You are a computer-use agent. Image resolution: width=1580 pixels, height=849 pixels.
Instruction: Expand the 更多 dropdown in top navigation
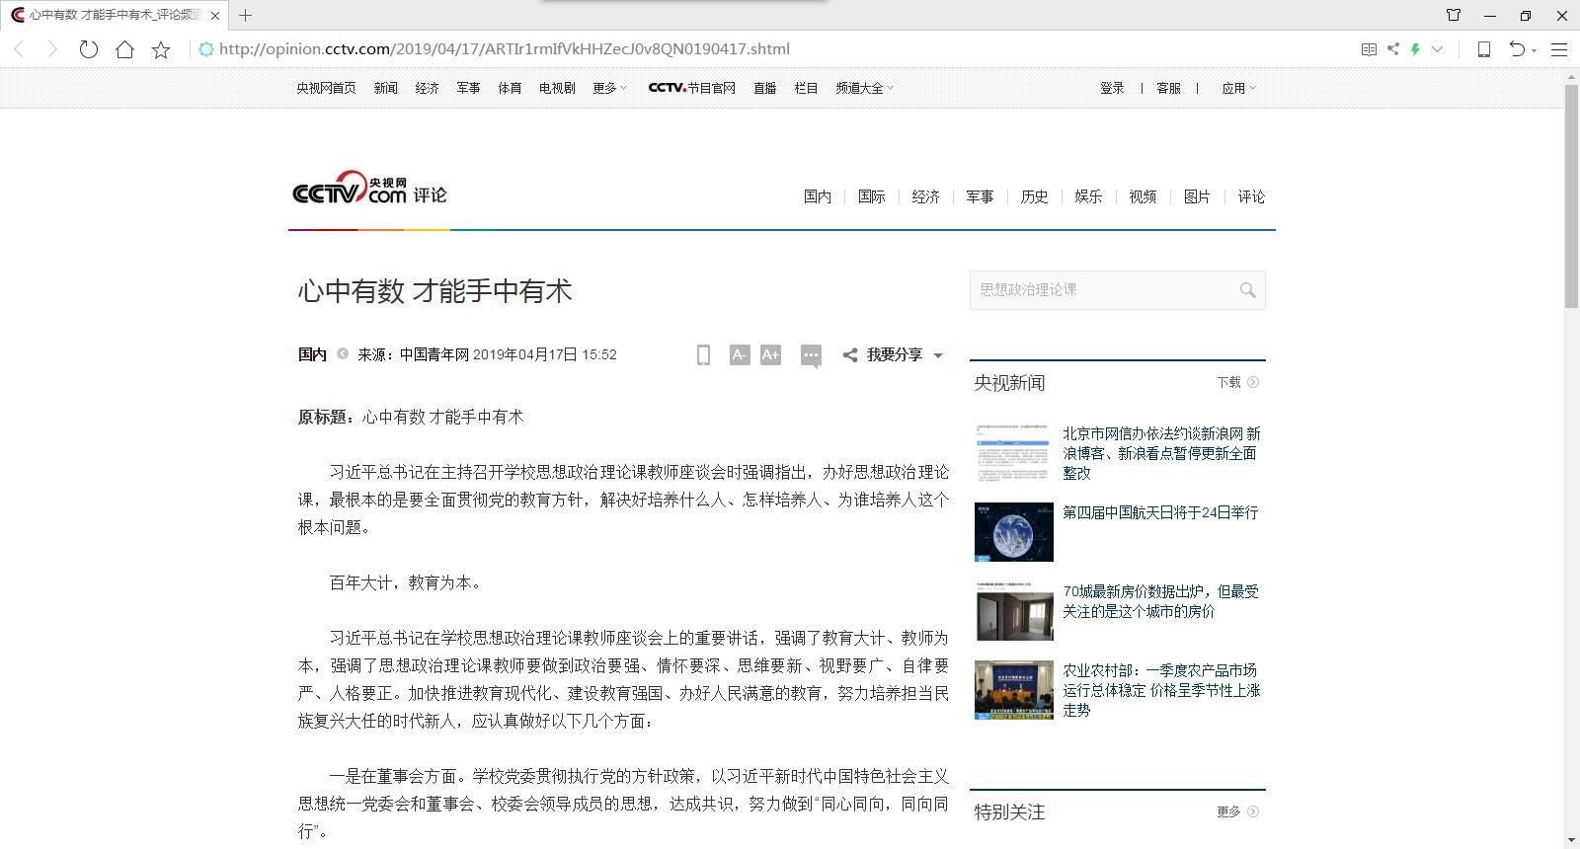pos(609,88)
